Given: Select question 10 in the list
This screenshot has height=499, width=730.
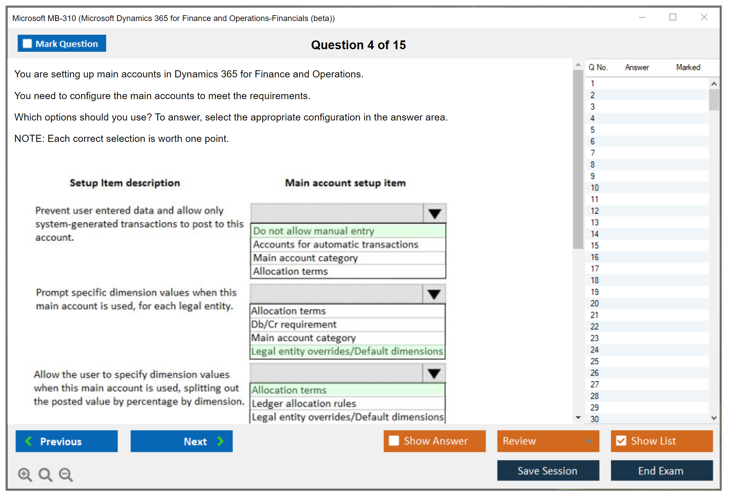Looking at the screenshot, I should pos(647,188).
